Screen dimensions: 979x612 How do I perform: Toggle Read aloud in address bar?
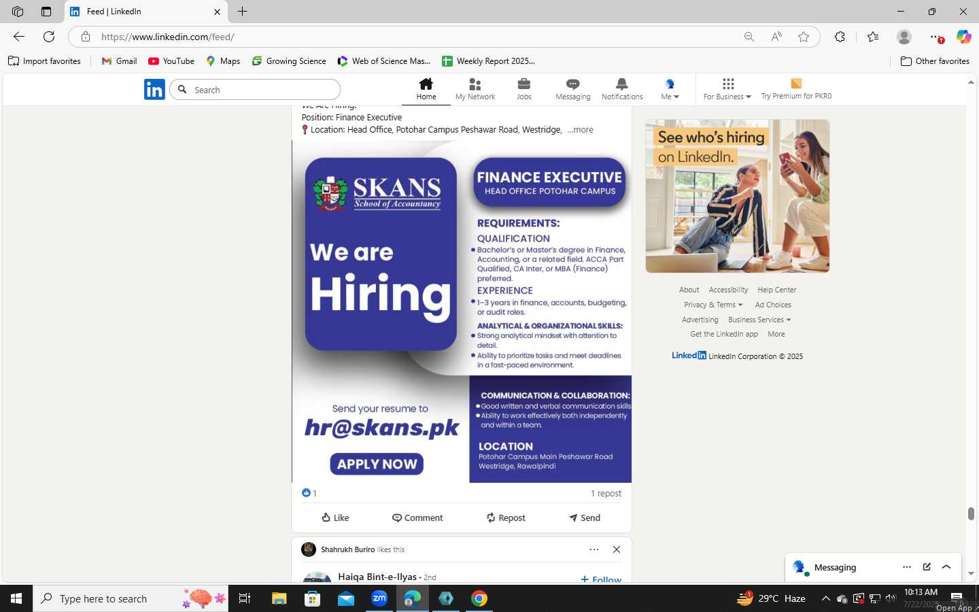click(776, 37)
